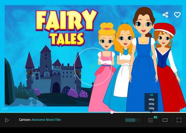The width and height of the screenshot is (186, 133).
Task: Click the 2:17 elapsed time label
Action: (x=5, y=109)
